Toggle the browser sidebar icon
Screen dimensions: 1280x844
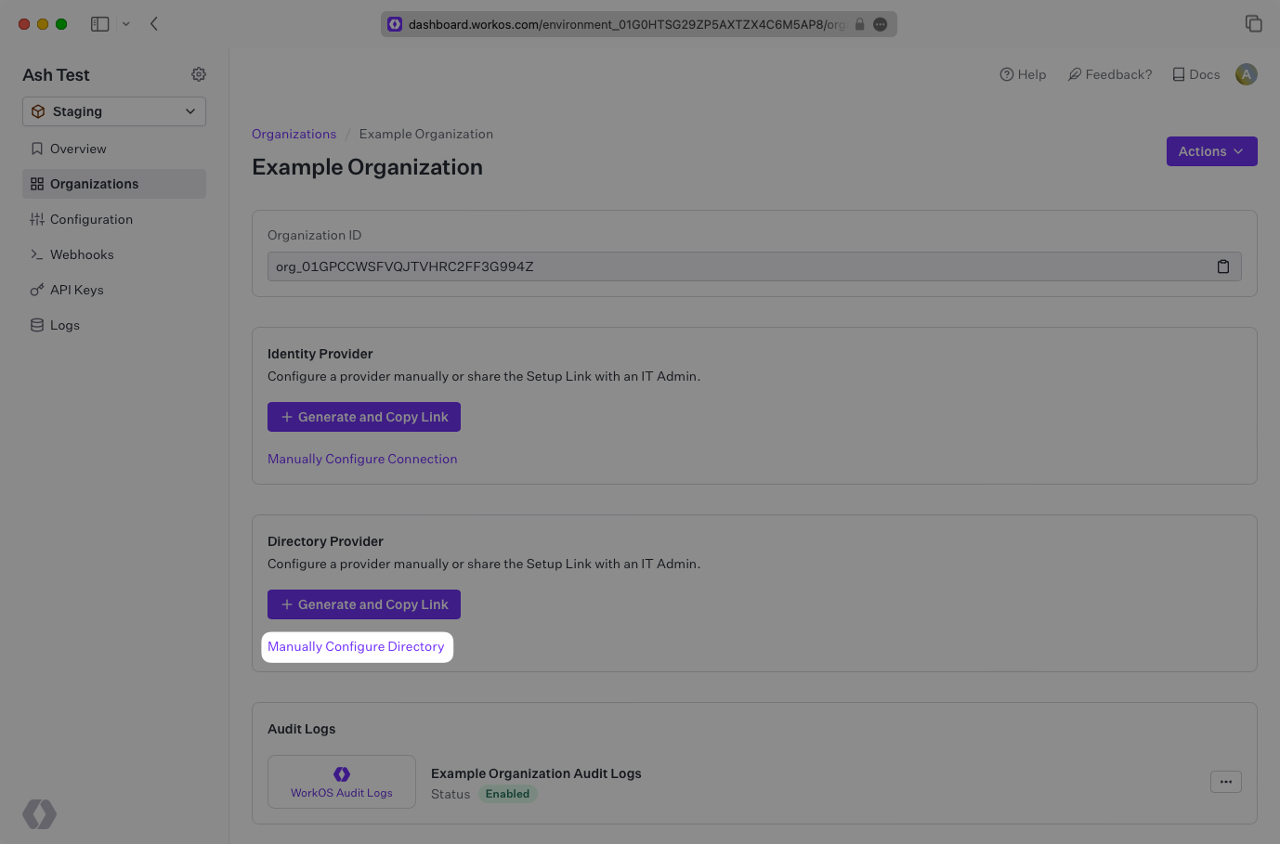point(100,24)
